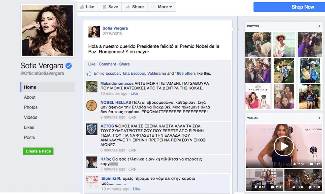
Task: Expand the Videos section chevron
Action: [x=319, y=118]
